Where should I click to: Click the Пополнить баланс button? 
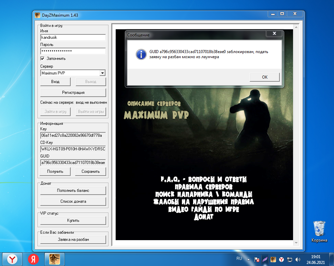point(73,190)
